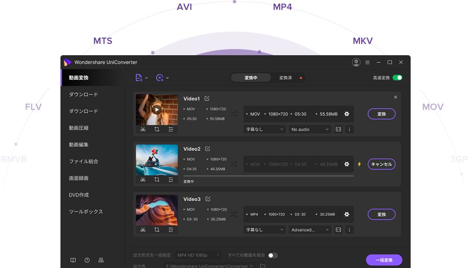Open 字幕なし dropdown for Video3
Viewport: 468px width, 268px height.
tap(265, 230)
